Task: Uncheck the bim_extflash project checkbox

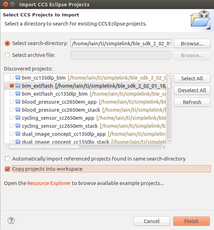Action: pyautogui.click(x=12, y=86)
